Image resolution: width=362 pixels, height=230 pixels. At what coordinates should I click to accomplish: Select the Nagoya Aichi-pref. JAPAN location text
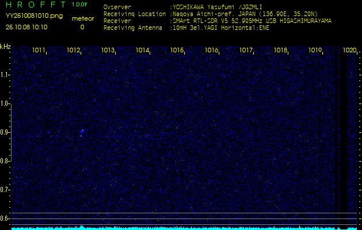pyautogui.click(x=245, y=14)
